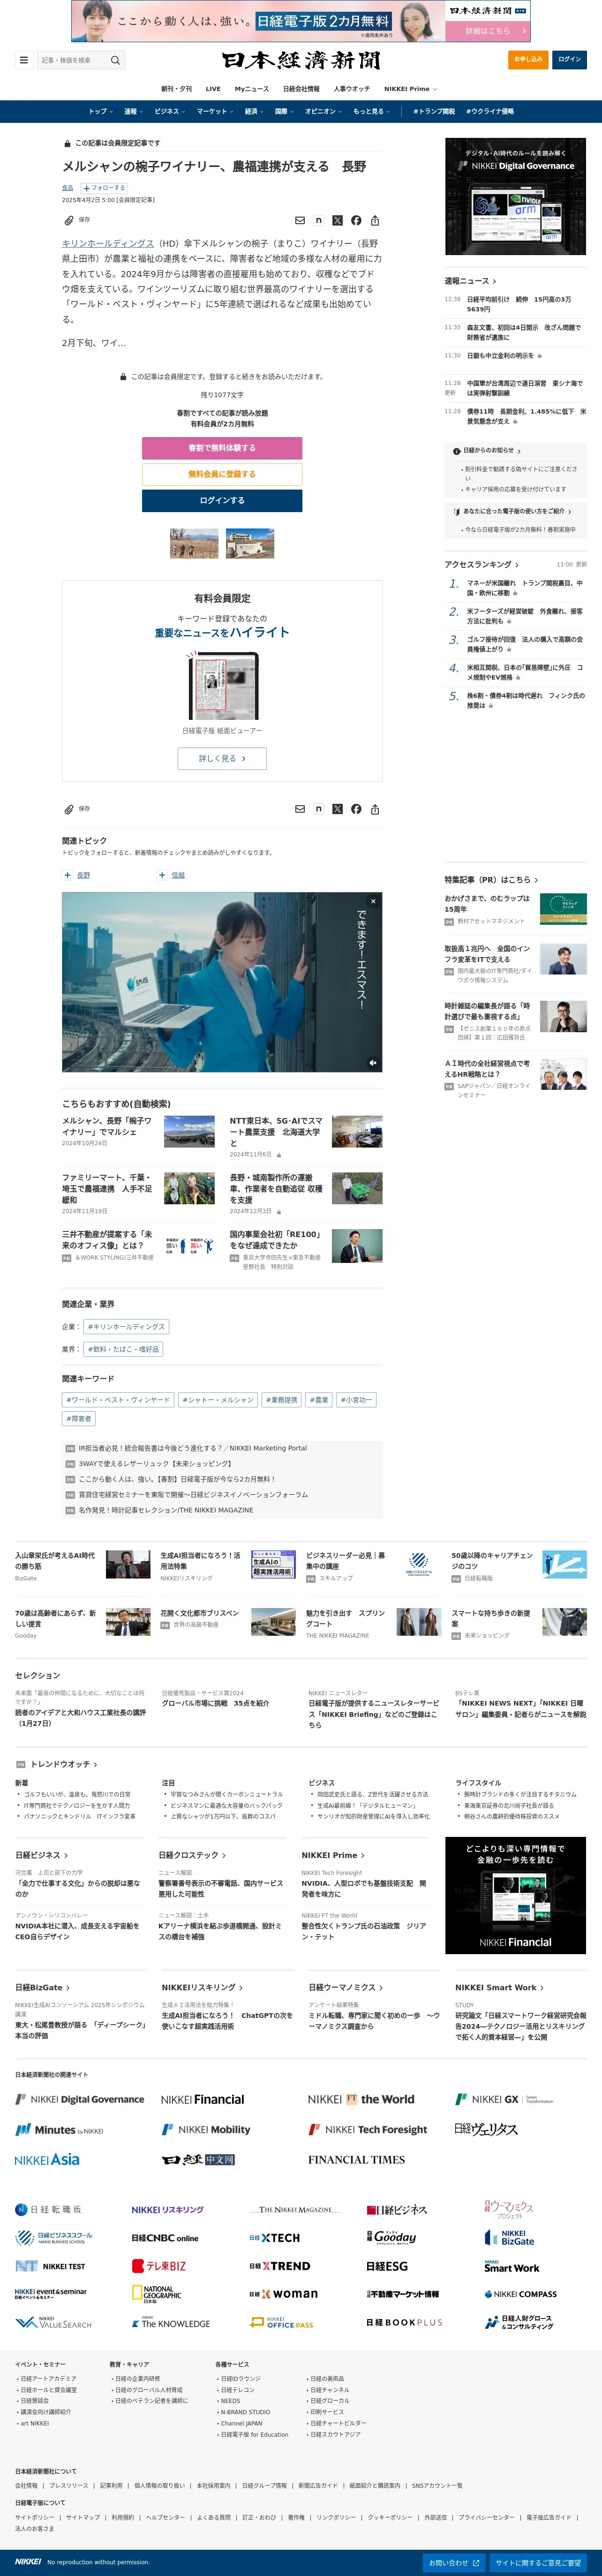Screen dimensions: 602x2576
Task: Open NIKKEI Financial footer logo
Action: tap(202, 2099)
